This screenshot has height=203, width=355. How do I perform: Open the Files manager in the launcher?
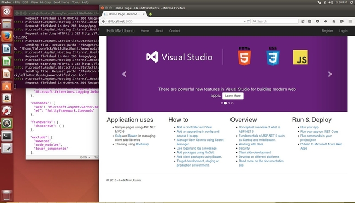coord(7,23)
